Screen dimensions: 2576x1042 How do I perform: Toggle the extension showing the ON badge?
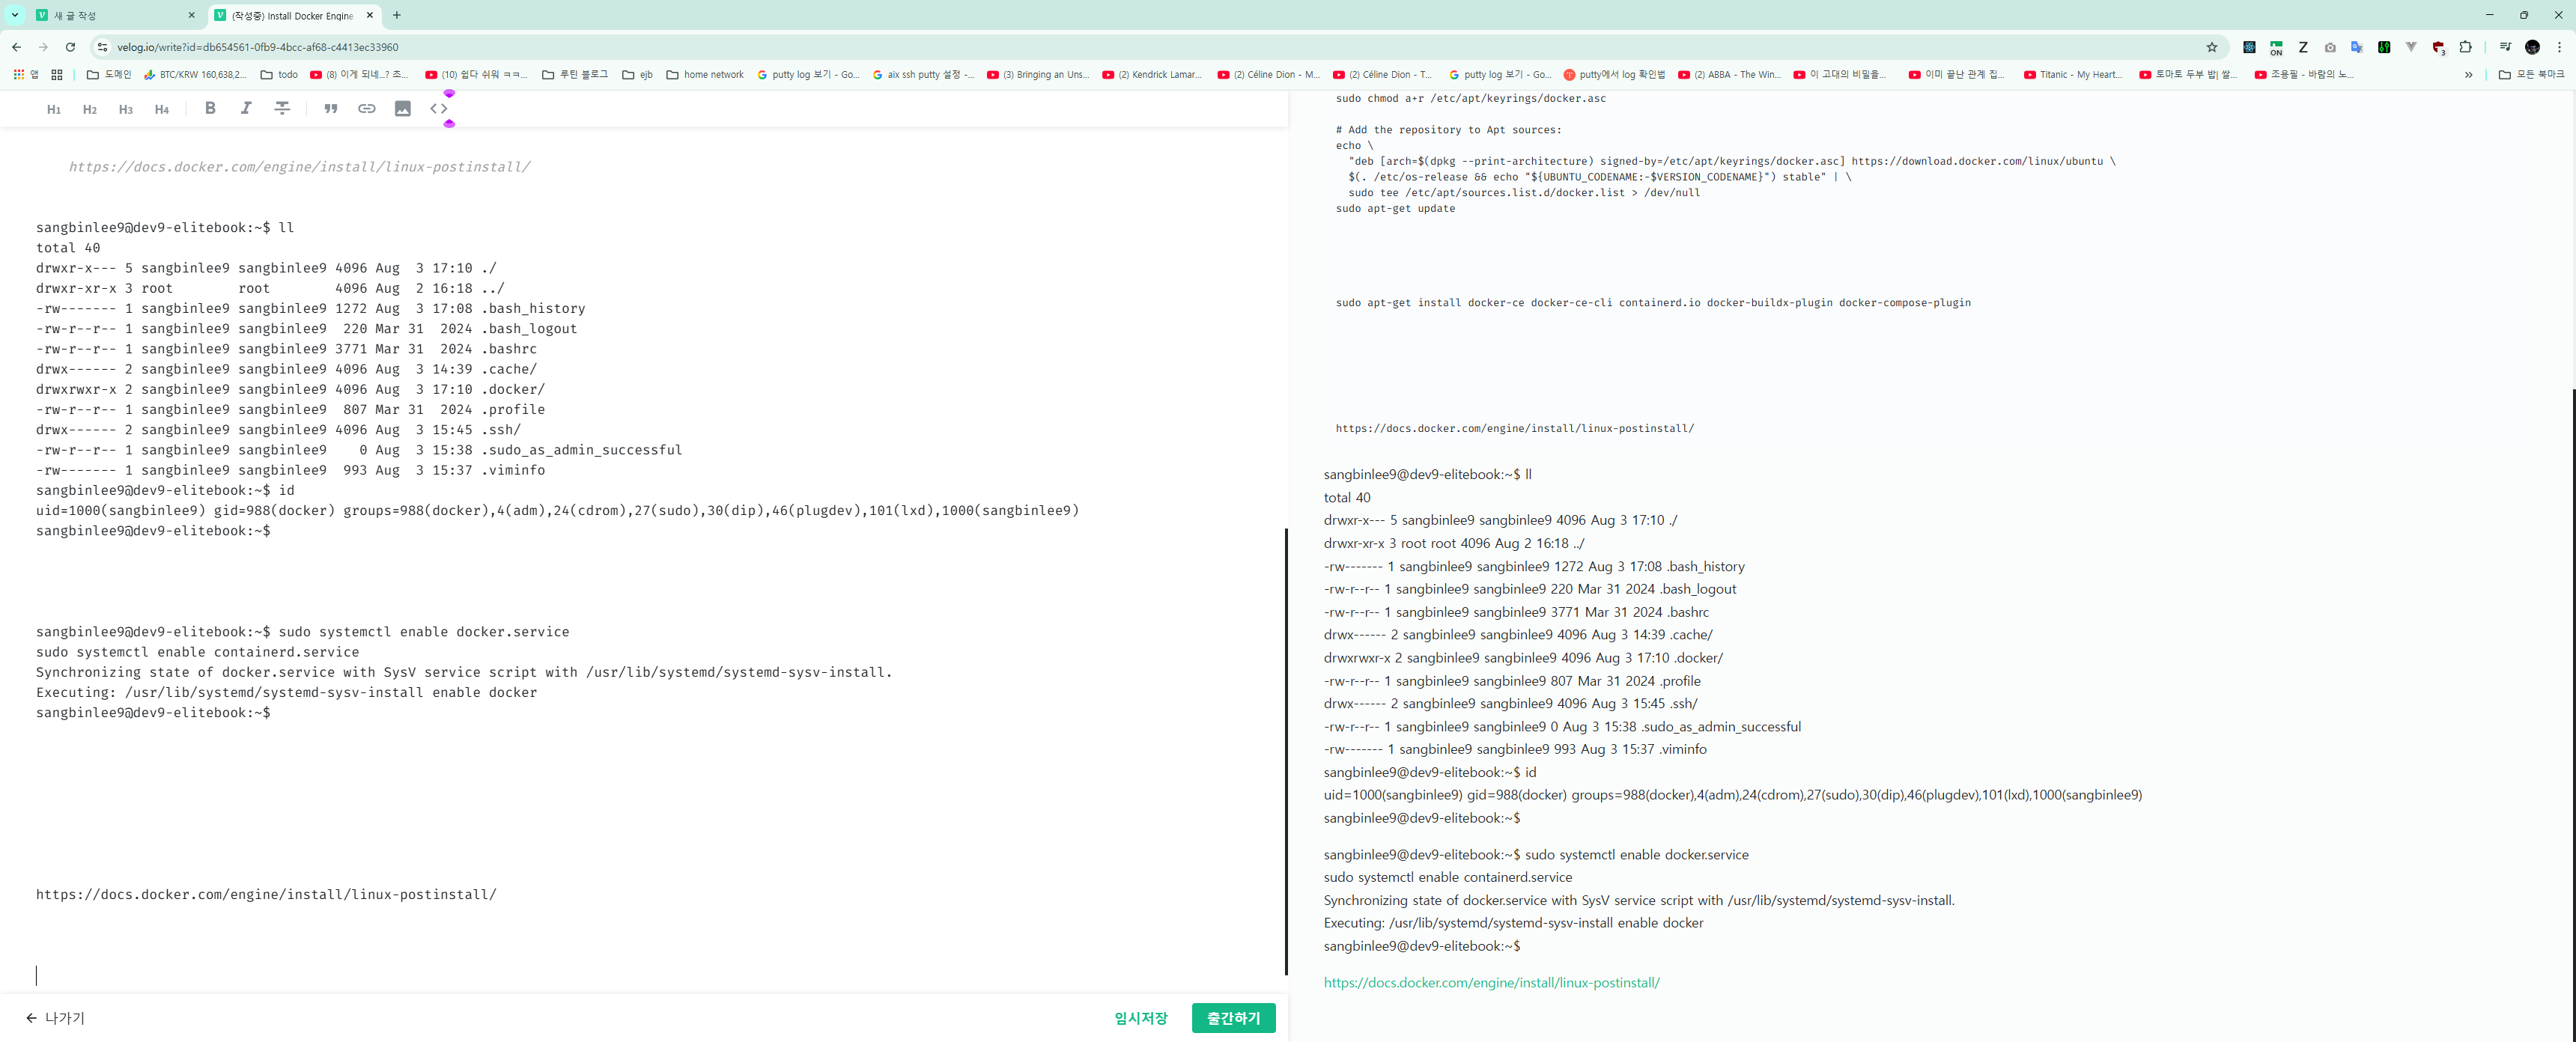(x=2277, y=47)
